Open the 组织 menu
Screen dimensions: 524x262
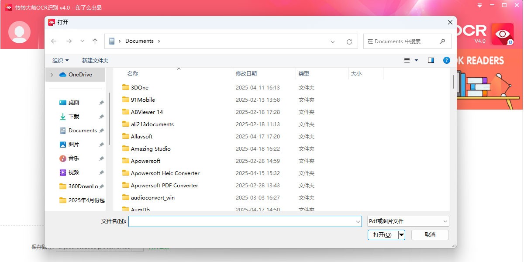click(x=60, y=60)
